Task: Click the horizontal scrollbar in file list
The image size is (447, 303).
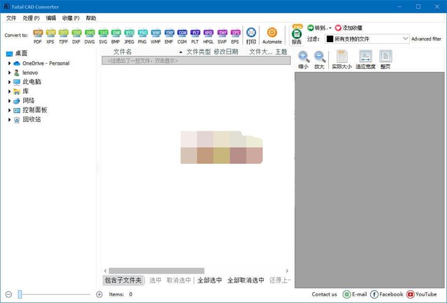Action: pos(157,271)
